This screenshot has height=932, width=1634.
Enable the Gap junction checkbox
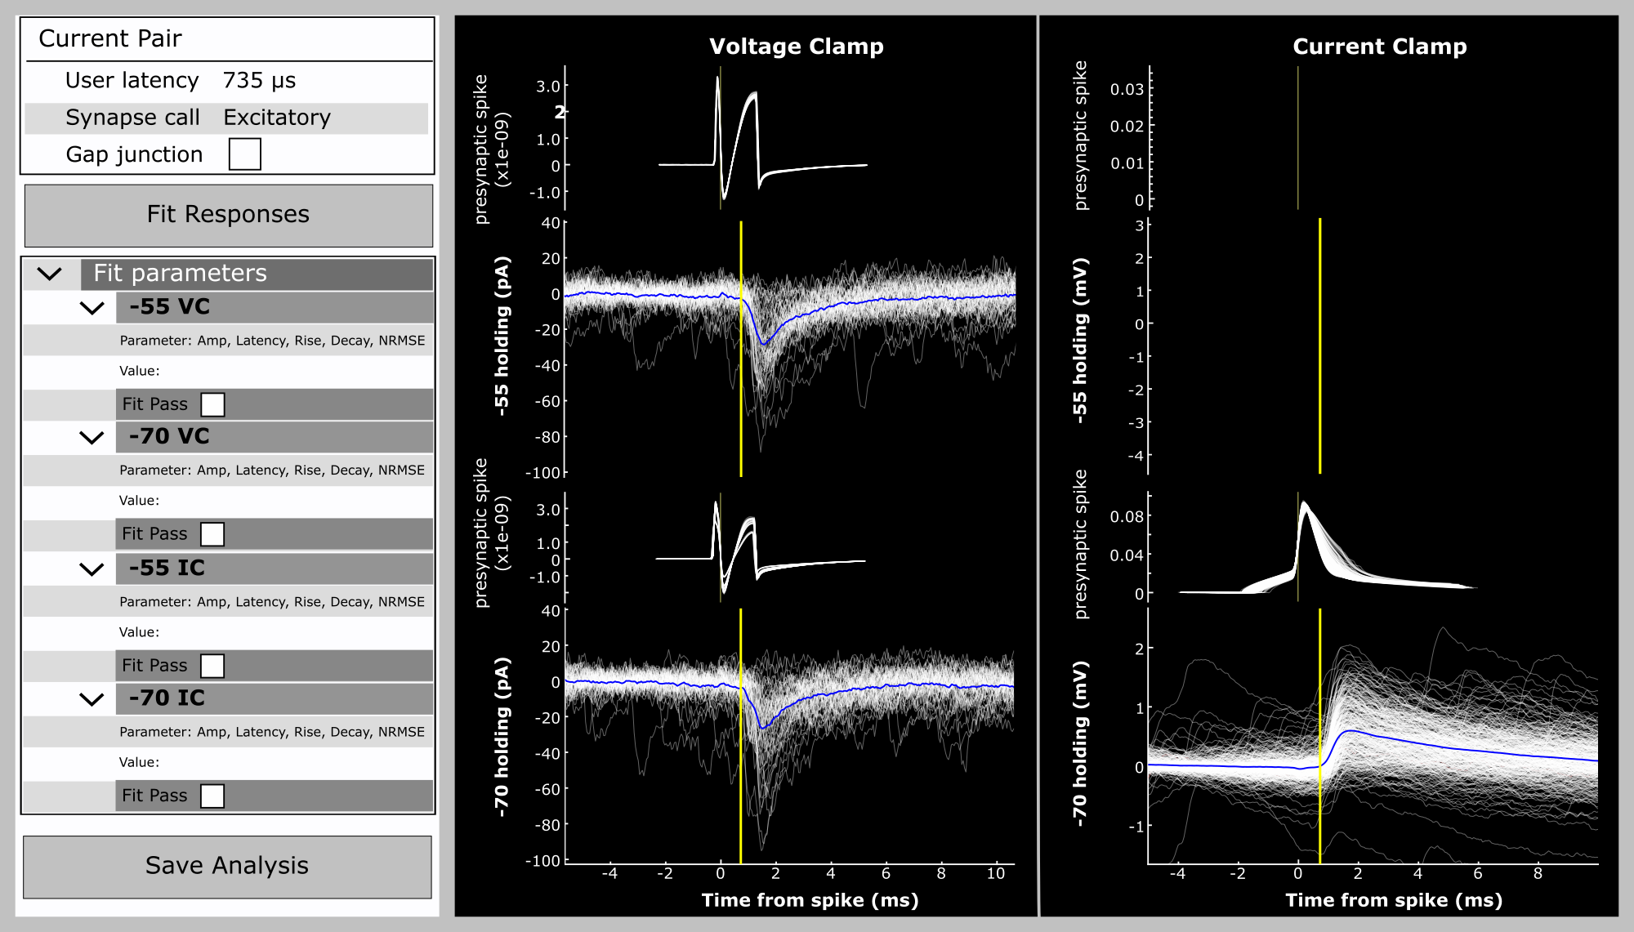click(x=244, y=154)
